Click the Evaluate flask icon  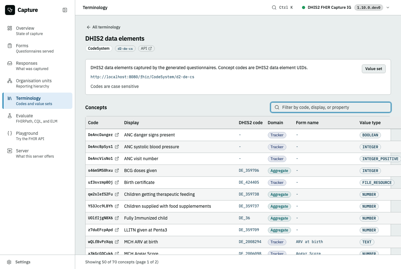(x=10, y=116)
